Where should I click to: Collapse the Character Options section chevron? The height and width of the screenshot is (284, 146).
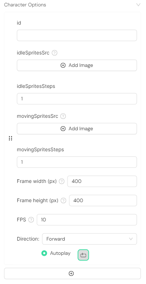pos(138,5)
